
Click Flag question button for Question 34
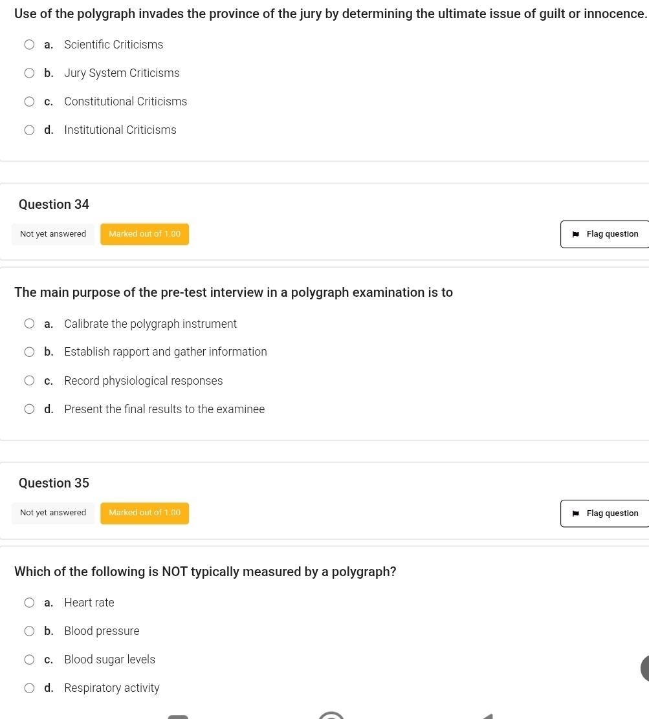tap(604, 234)
